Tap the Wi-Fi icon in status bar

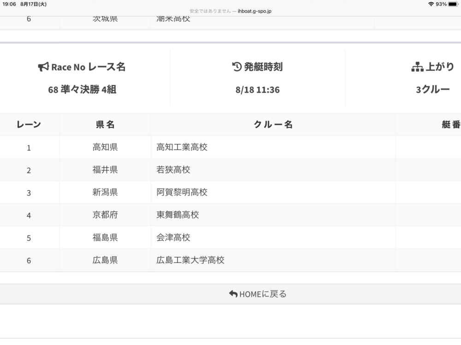click(x=431, y=4)
